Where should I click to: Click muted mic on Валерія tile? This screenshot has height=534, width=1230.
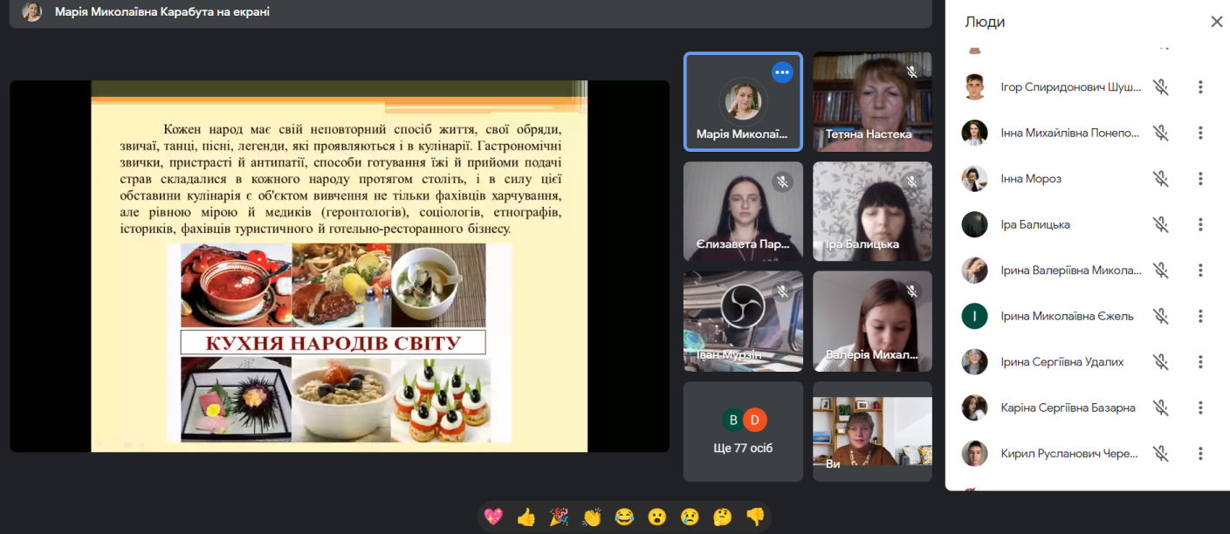pyautogui.click(x=912, y=291)
